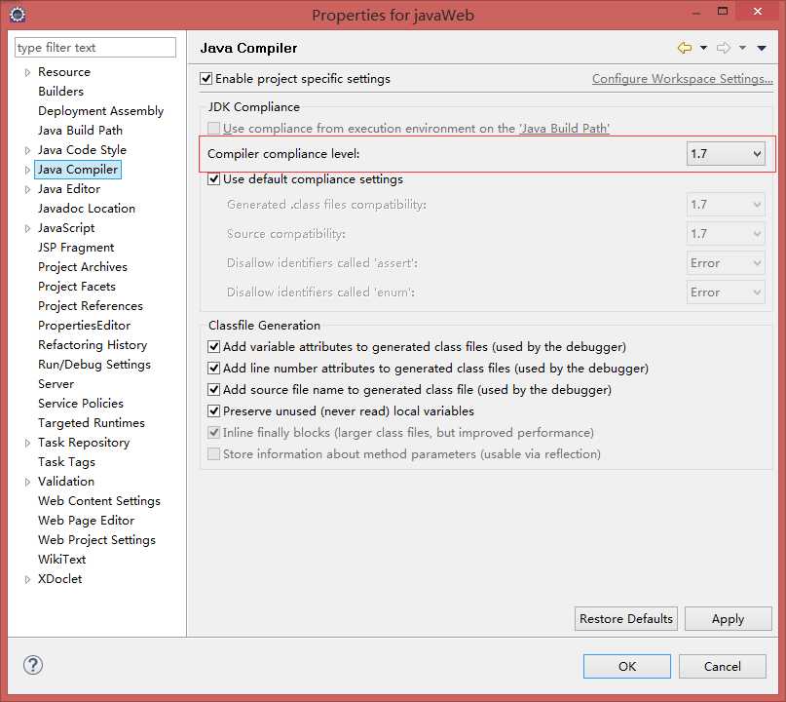Image resolution: width=786 pixels, height=702 pixels.
Task: Click the forward navigation arrow icon
Action: (724, 48)
